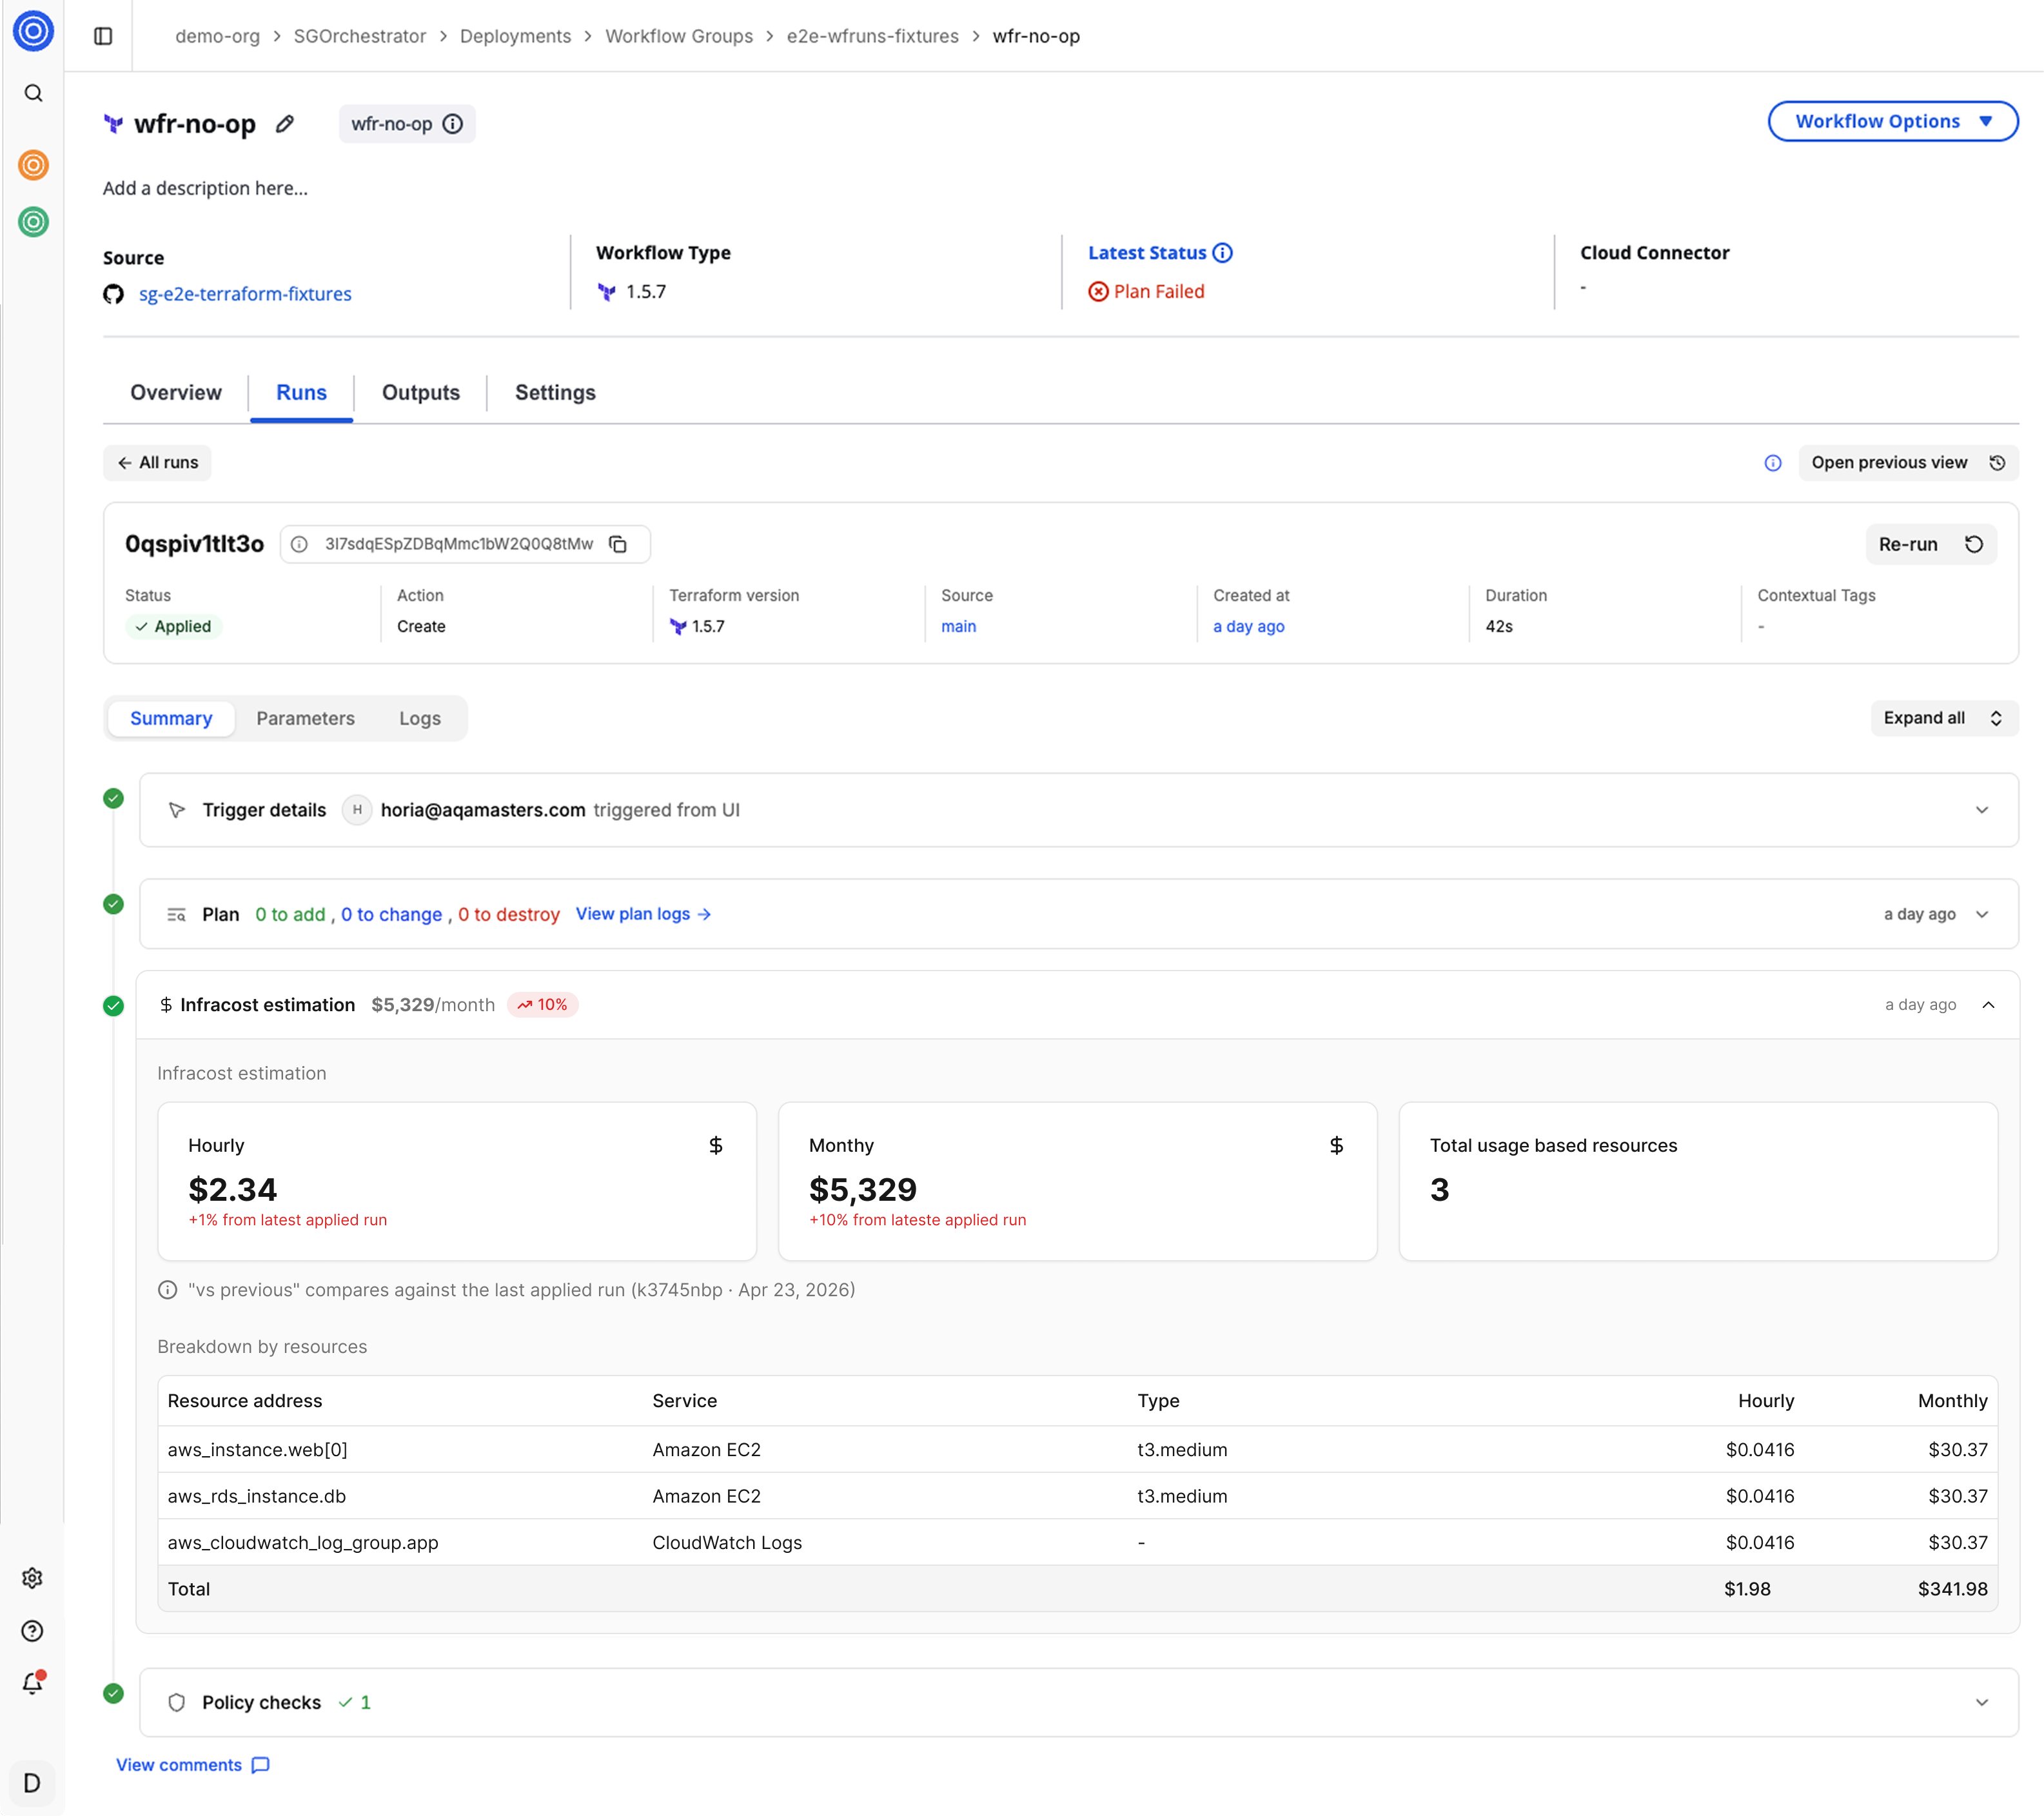Click the Plan list-search icon
This screenshot has height=1816, width=2044.
(x=177, y=915)
